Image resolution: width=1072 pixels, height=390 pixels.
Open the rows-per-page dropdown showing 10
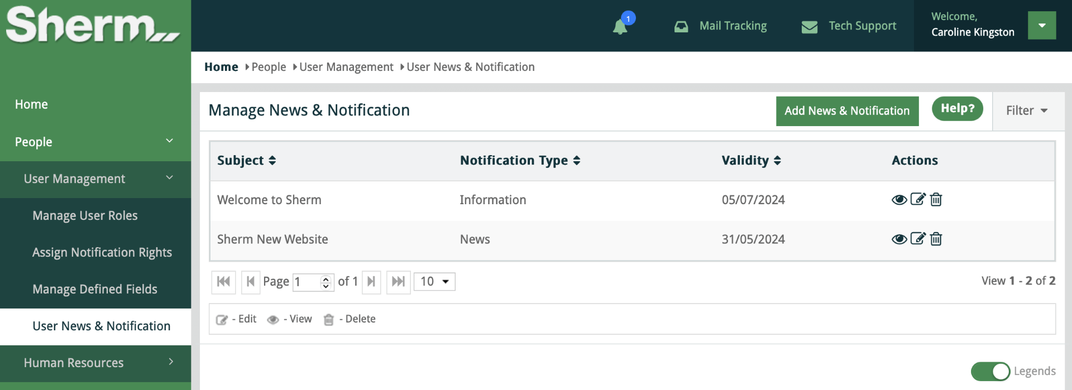[x=434, y=282]
